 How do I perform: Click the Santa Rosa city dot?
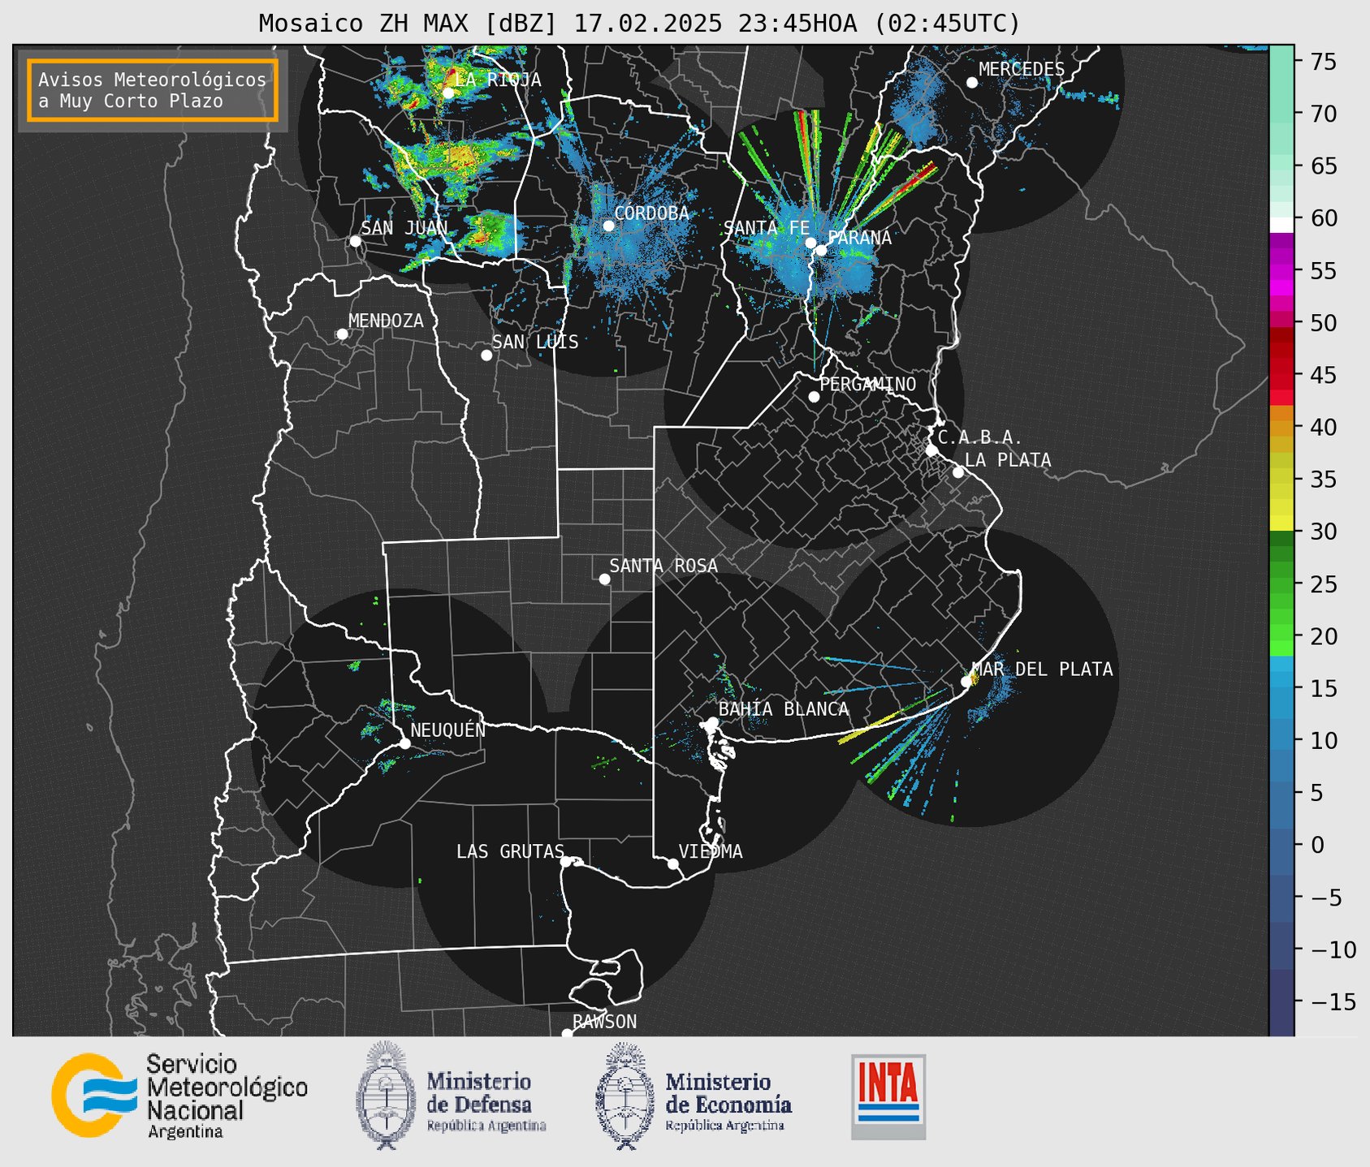click(604, 579)
